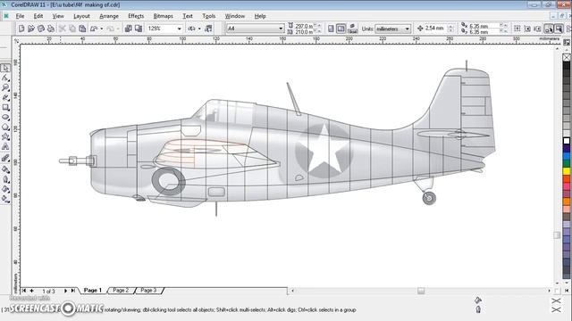
Task: Click the New document icon
Action: [x=21, y=29]
